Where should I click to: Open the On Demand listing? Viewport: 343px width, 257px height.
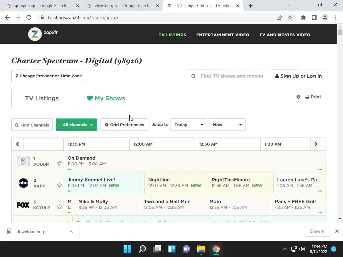point(195,161)
